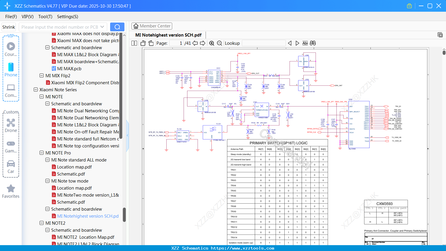Click the zoom in magnifier icon
This screenshot has height=251, width=446.
212,43
